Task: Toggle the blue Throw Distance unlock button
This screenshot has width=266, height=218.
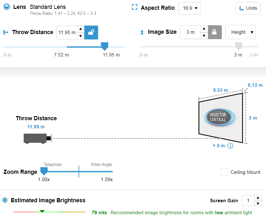Action: pyautogui.click(x=91, y=32)
